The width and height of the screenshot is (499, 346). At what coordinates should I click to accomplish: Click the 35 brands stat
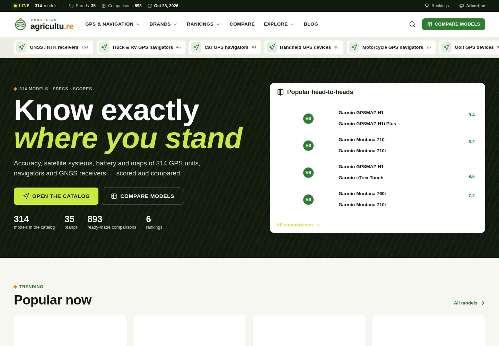click(x=71, y=222)
